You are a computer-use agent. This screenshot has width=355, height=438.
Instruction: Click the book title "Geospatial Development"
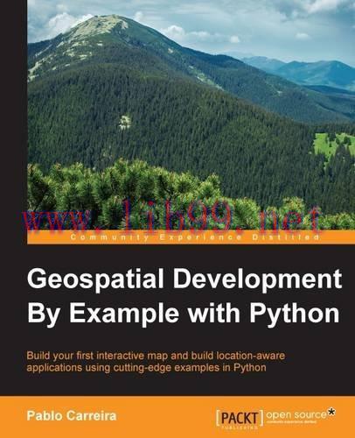[184, 280]
